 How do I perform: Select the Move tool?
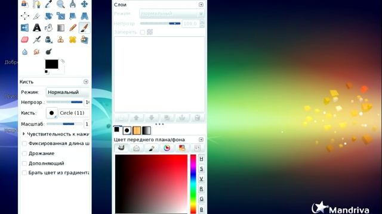[x=84, y=4]
